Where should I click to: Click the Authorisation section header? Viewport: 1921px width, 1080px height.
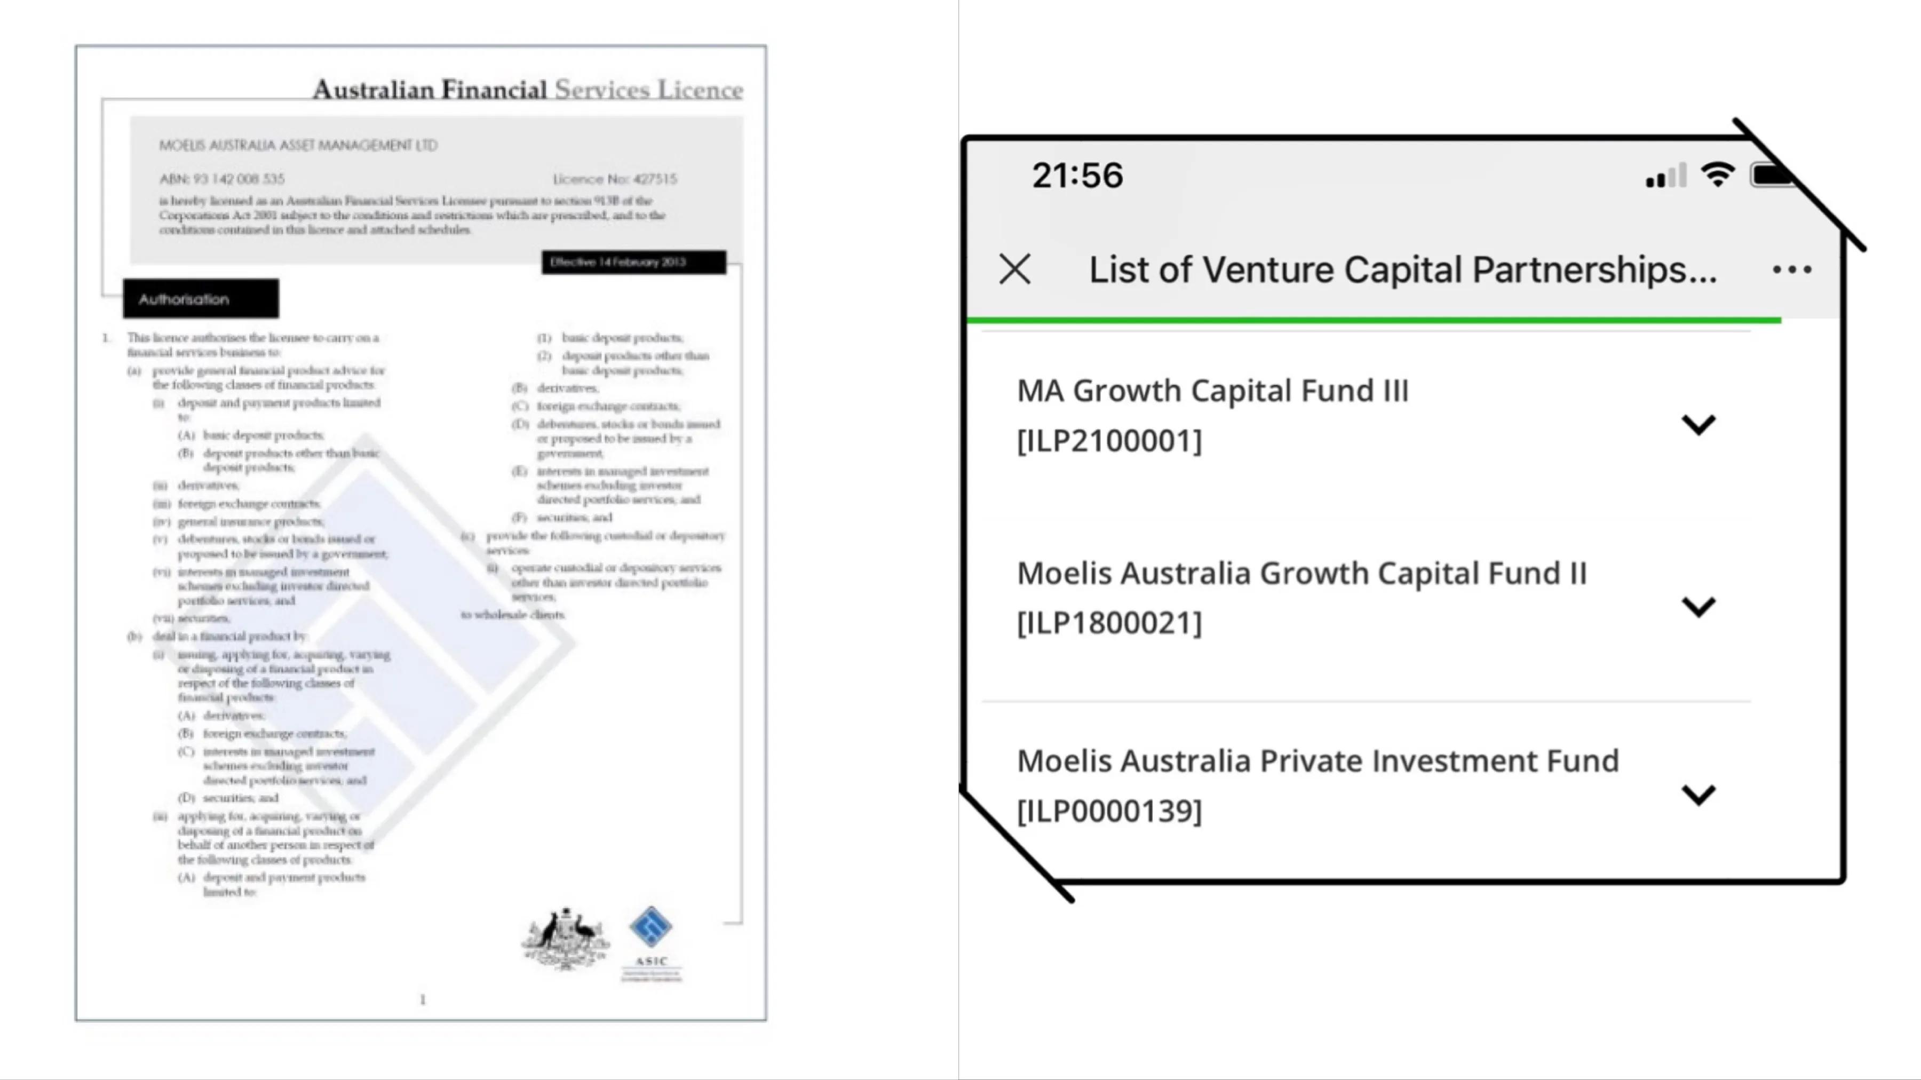click(201, 298)
